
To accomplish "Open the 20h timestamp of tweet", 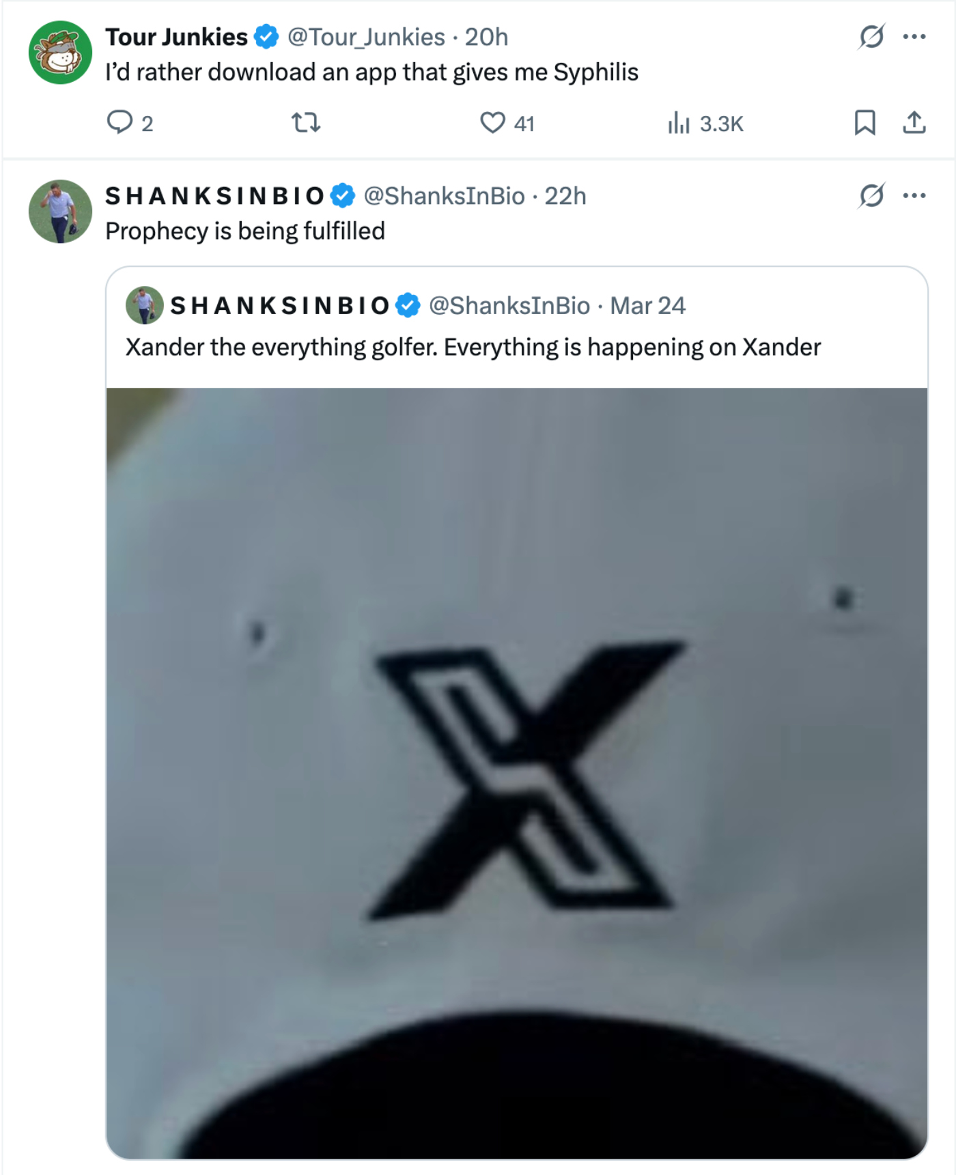I will [x=486, y=37].
